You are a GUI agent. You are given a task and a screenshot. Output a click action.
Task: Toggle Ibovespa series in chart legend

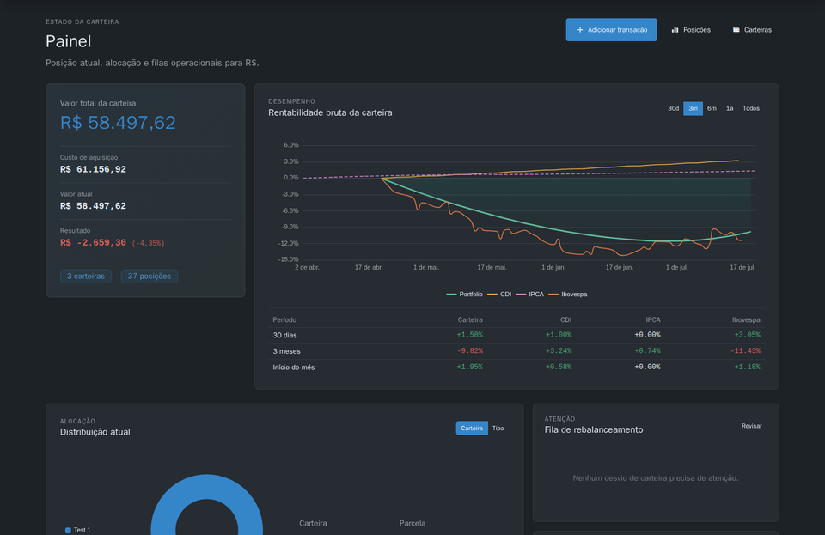coord(568,295)
